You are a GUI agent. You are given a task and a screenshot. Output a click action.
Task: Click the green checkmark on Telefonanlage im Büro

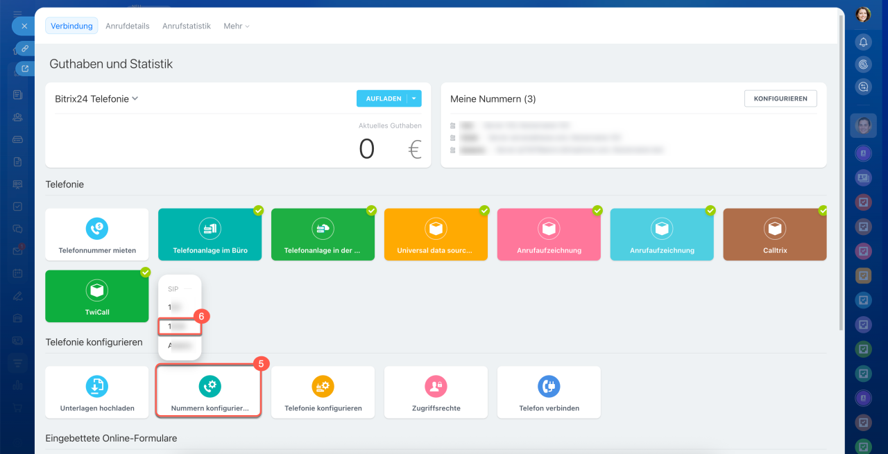pyautogui.click(x=258, y=211)
